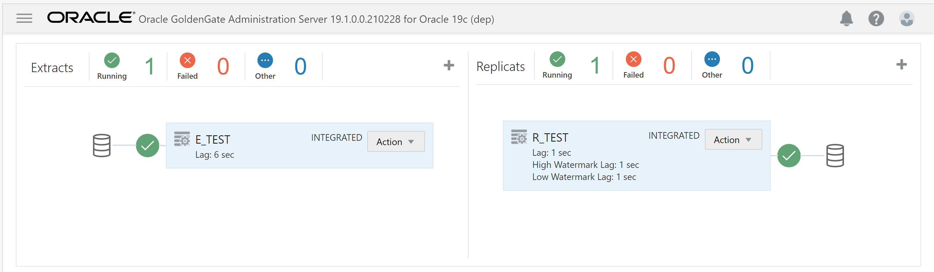Click the source database icon beside E_TEST
The image size is (934, 272).
102,145
